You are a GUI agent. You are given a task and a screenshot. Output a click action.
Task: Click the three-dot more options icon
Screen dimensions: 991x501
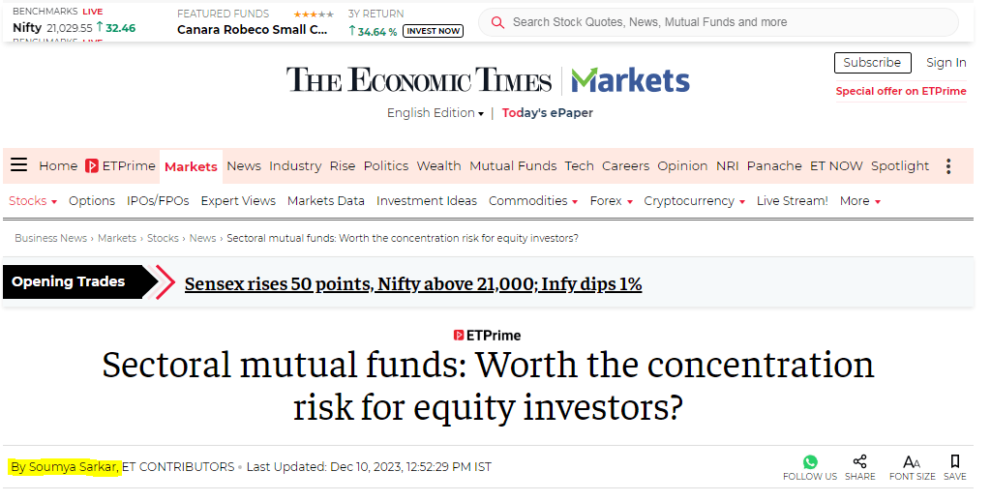948,166
